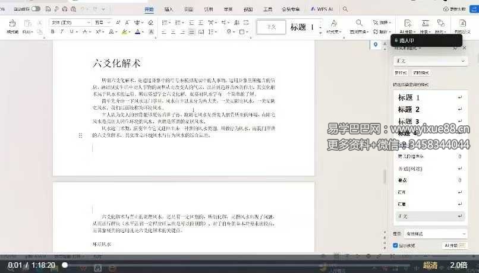479x273 pixels.
Task: Select the highlighted 正文 row in styles list
Action: tap(430, 216)
